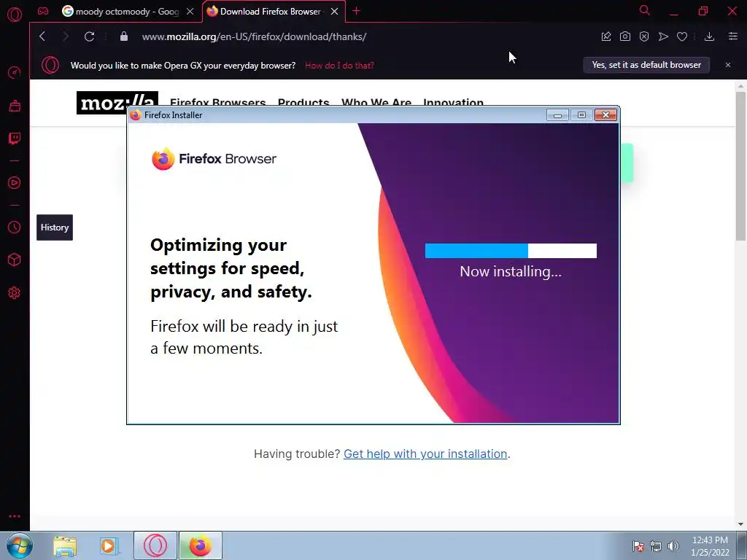
Task: Minimize the Firefox Installer window
Action: [557, 114]
